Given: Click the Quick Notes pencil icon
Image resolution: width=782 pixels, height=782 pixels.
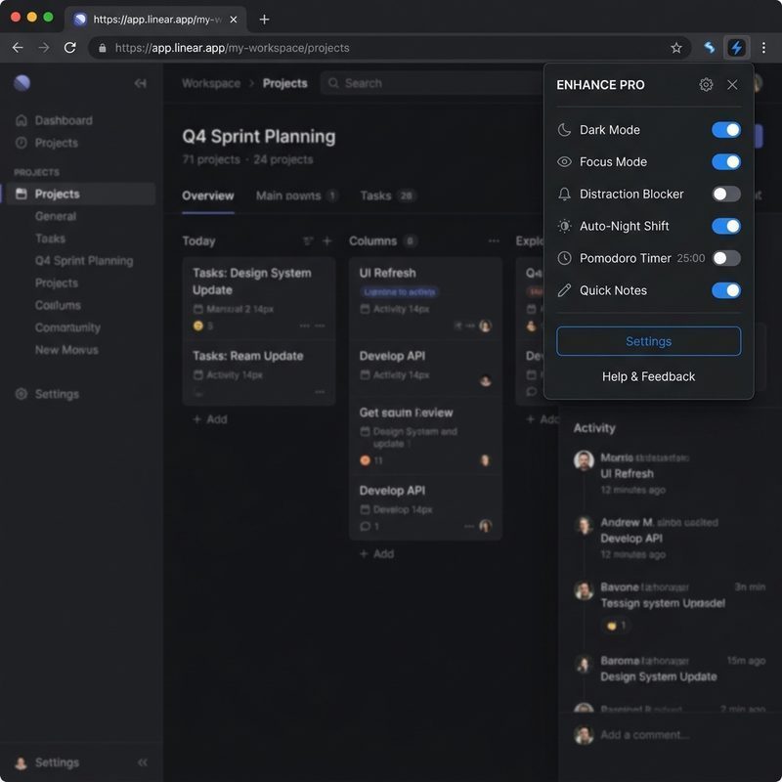Looking at the screenshot, I should 564,290.
